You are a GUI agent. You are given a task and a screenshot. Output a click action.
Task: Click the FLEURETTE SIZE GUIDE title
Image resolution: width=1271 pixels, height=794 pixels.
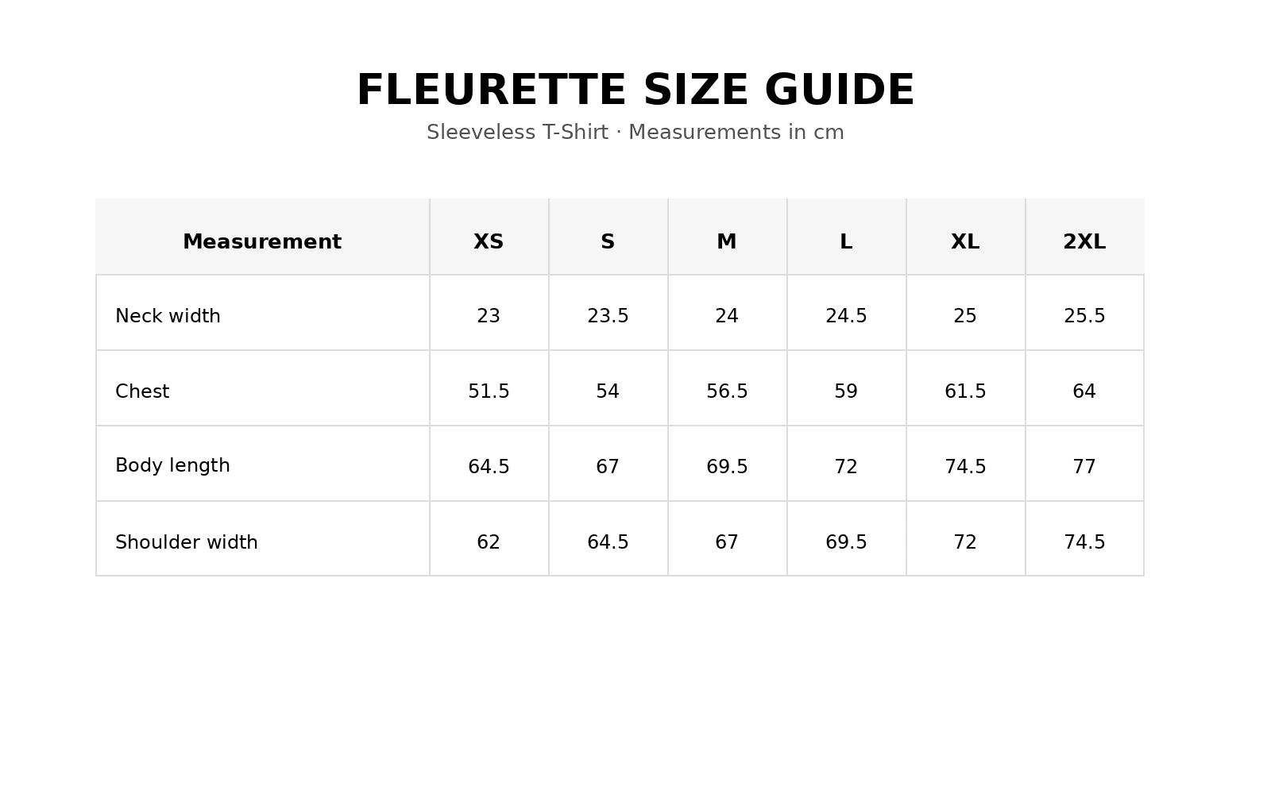(x=635, y=90)
